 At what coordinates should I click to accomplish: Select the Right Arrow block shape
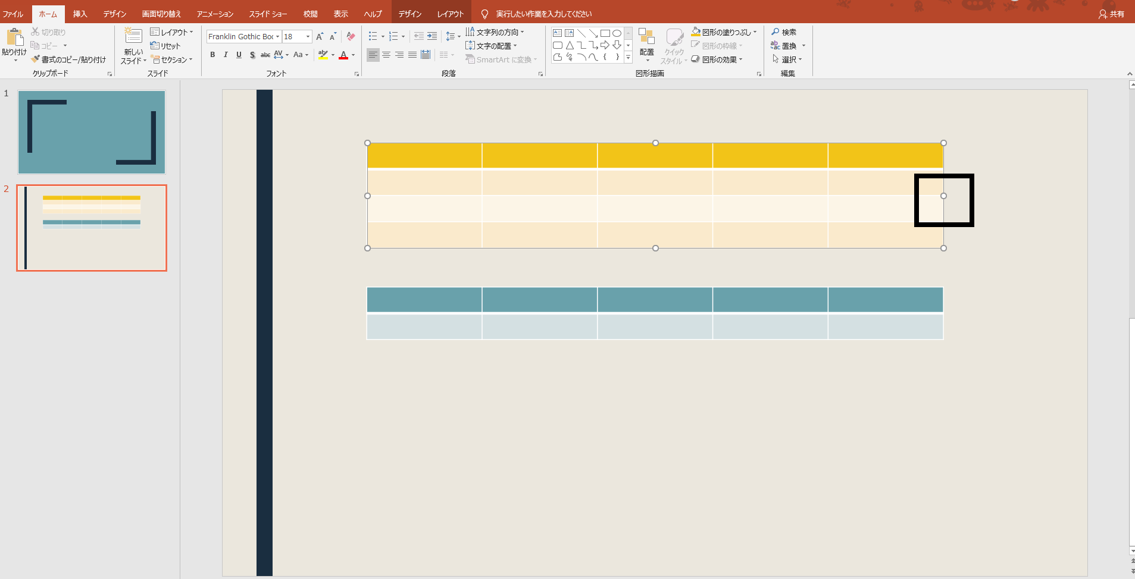coord(605,45)
